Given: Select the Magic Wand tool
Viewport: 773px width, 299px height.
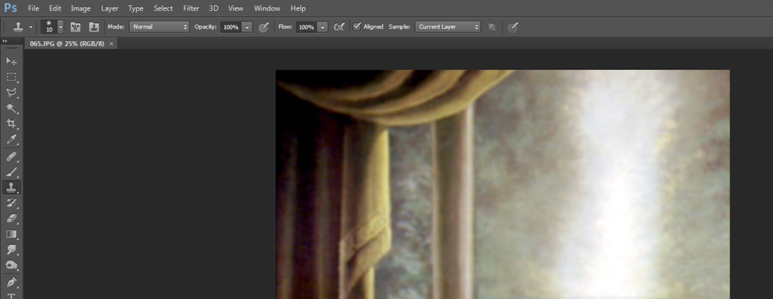Looking at the screenshot, I should click(12, 108).
